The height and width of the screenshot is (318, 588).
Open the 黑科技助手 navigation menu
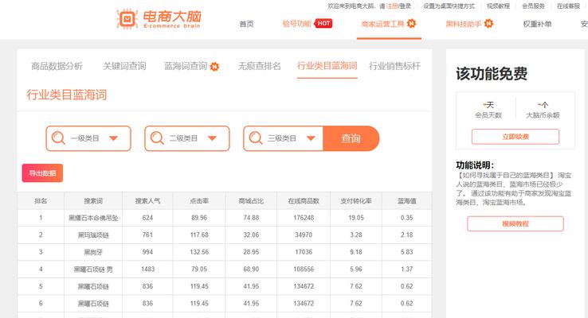tap(464, 24)
